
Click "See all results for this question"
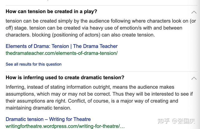(x=34, y=64)
